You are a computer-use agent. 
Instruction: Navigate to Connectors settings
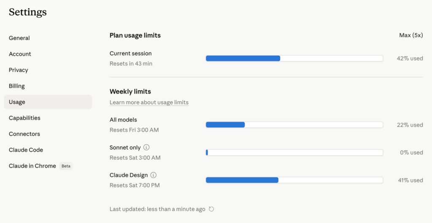[24, 134]
